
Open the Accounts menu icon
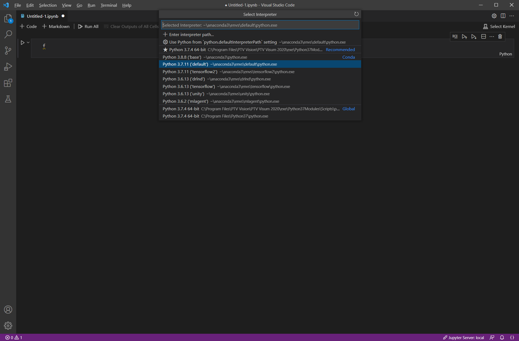(8, 309)
